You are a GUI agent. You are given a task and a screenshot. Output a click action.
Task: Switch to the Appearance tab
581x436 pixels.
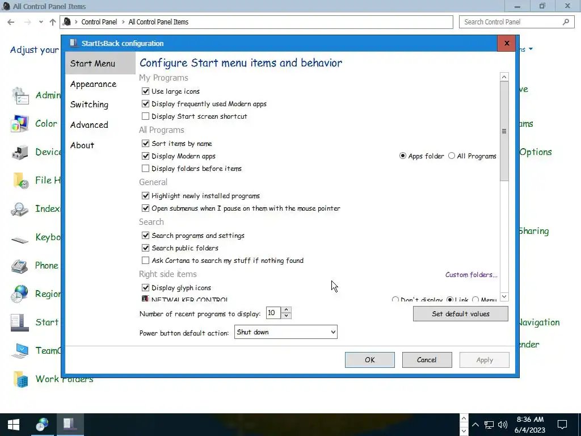click(94, 84)
